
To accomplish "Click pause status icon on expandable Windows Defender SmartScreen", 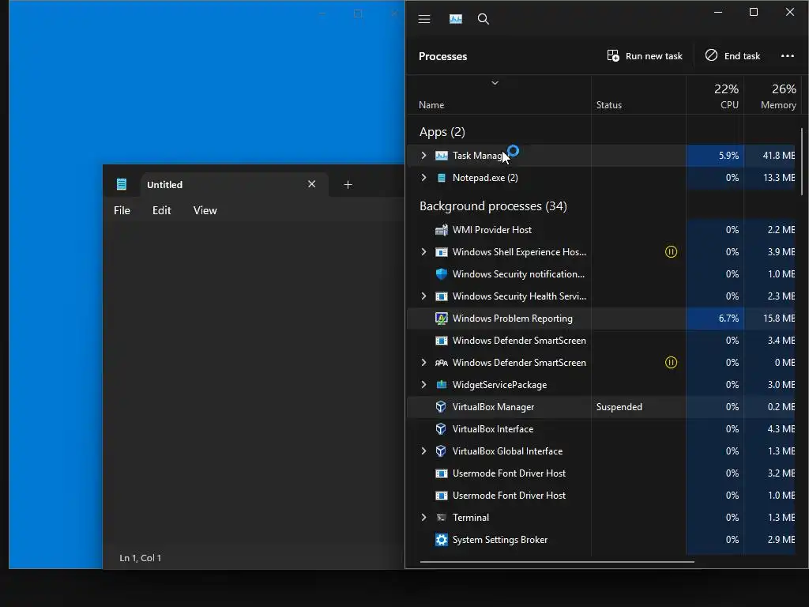I will point(671,362).
